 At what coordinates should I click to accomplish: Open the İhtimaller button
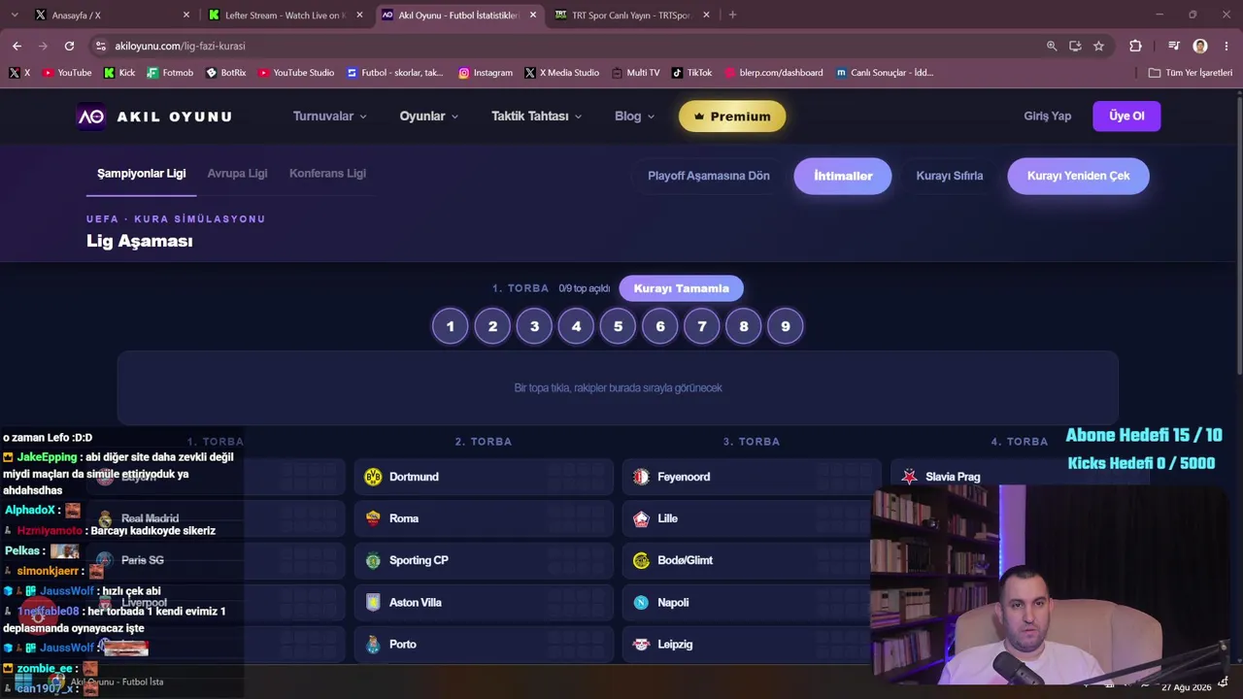click(843, 176)
